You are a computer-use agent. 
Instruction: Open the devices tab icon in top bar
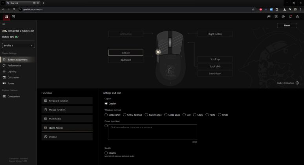point(6,16)
